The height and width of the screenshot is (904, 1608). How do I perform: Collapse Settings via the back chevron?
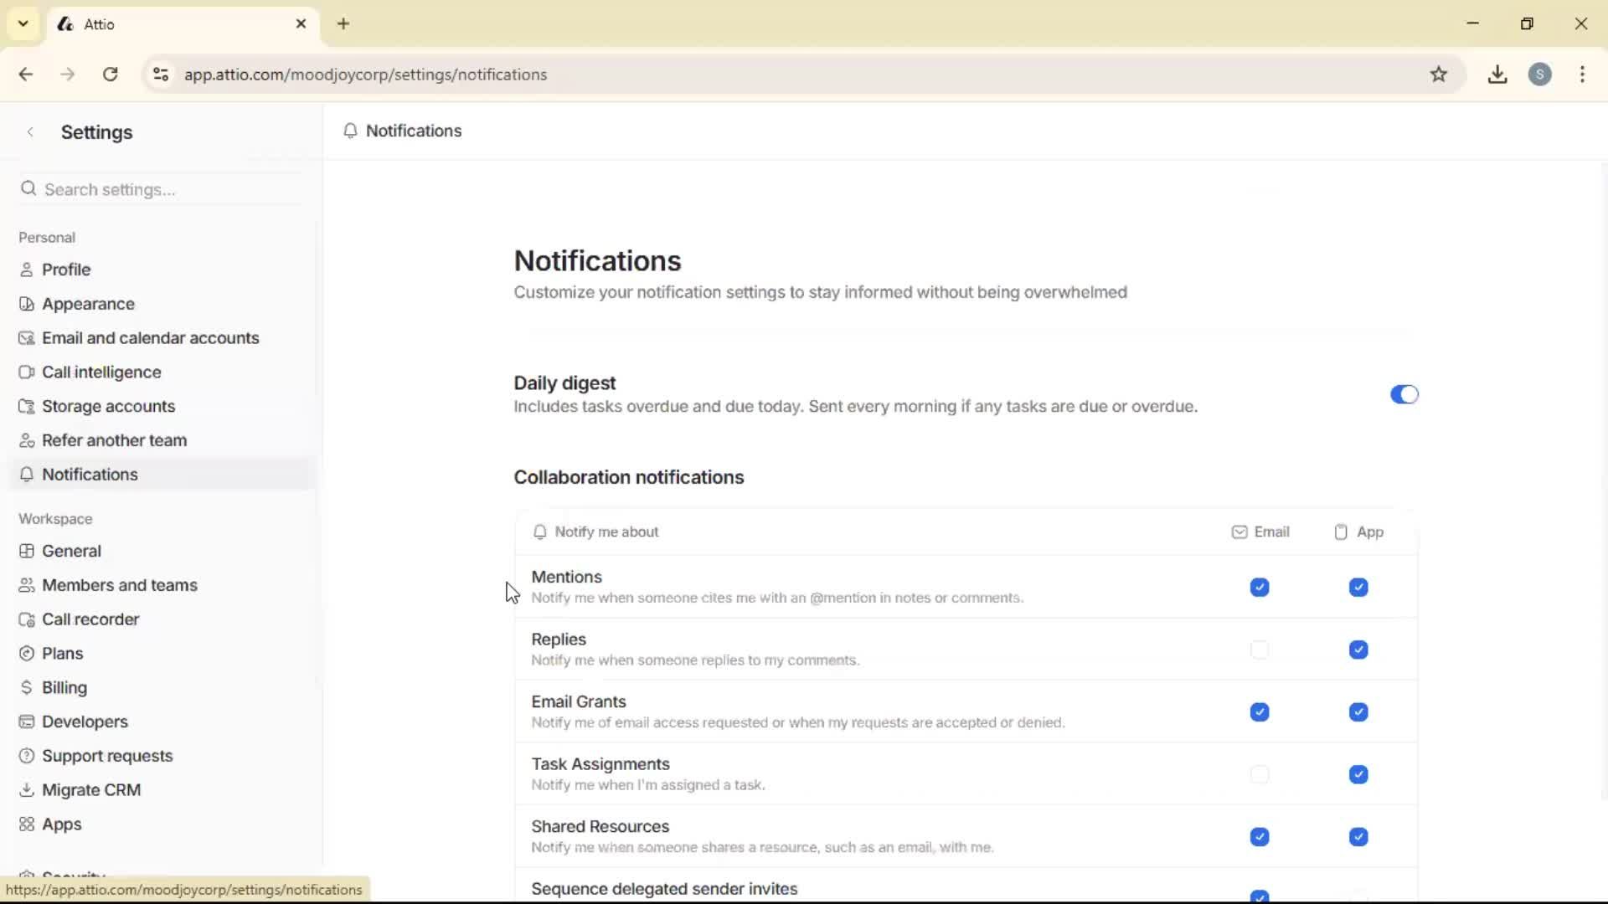30,132
